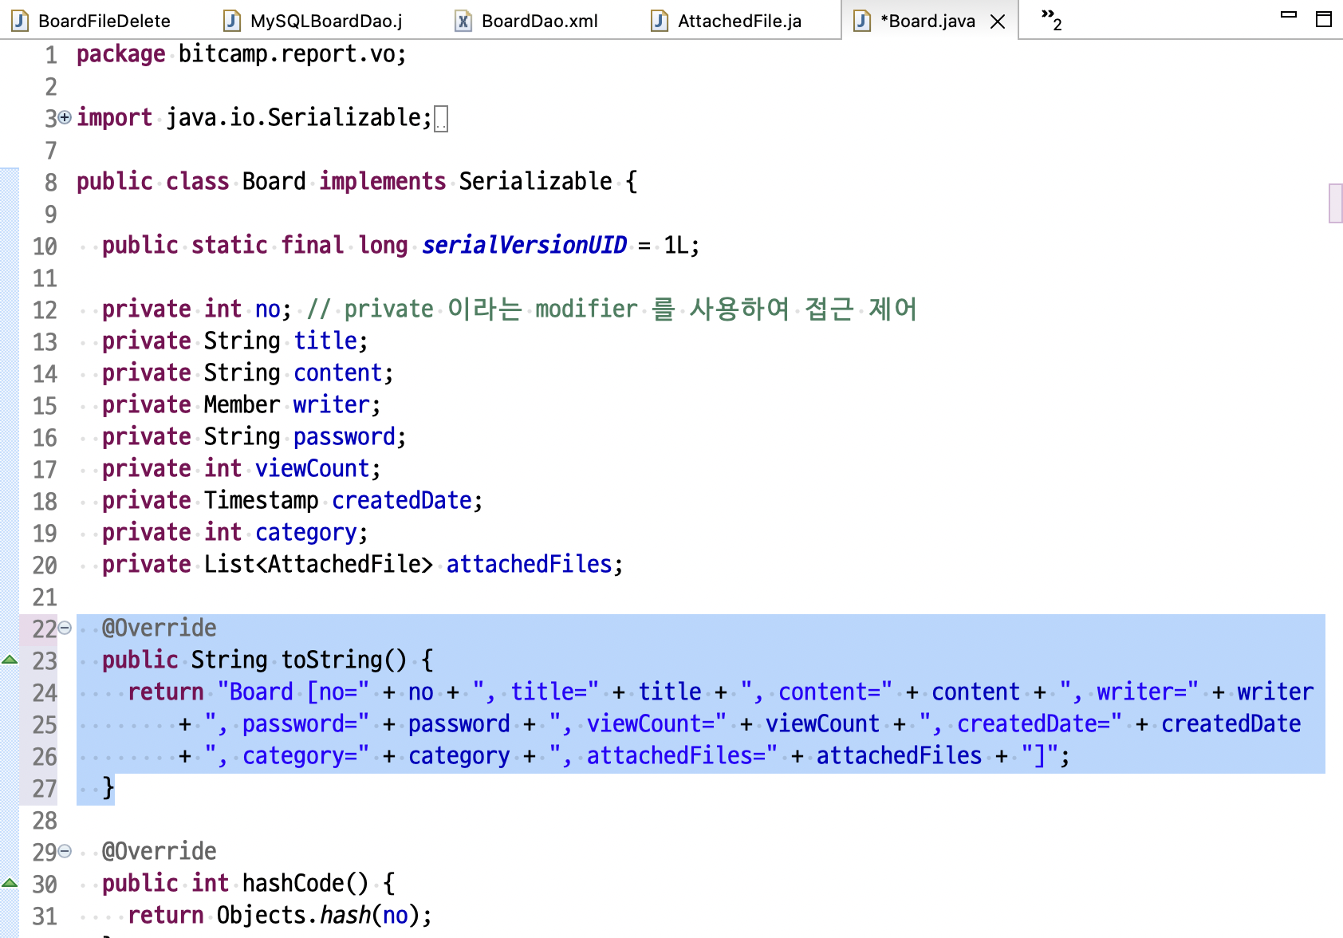Click the 'Serializable' interface name on line 8
Screen dimensions: 1343x938
pos(535,181)
